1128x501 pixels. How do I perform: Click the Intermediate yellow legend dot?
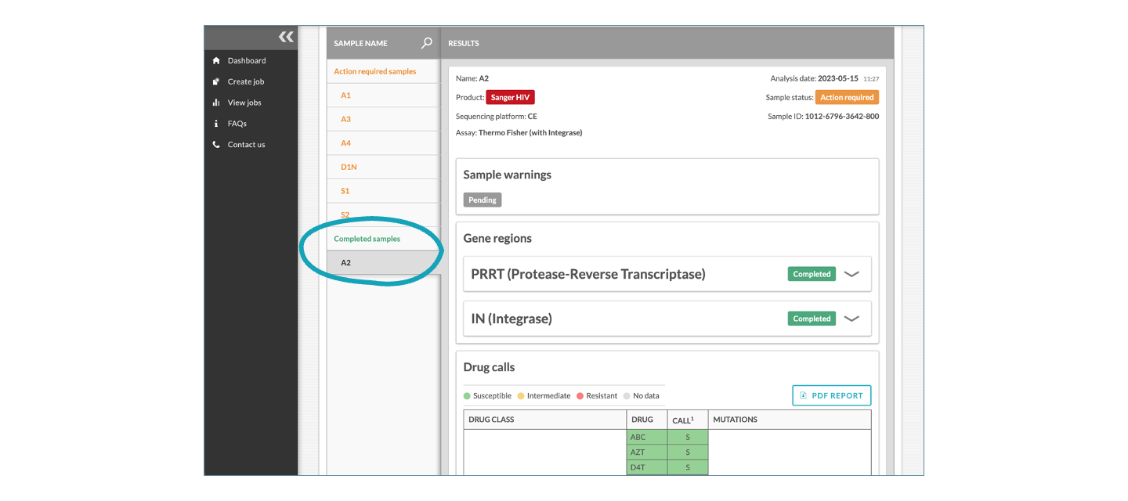[x=521, y=396]
